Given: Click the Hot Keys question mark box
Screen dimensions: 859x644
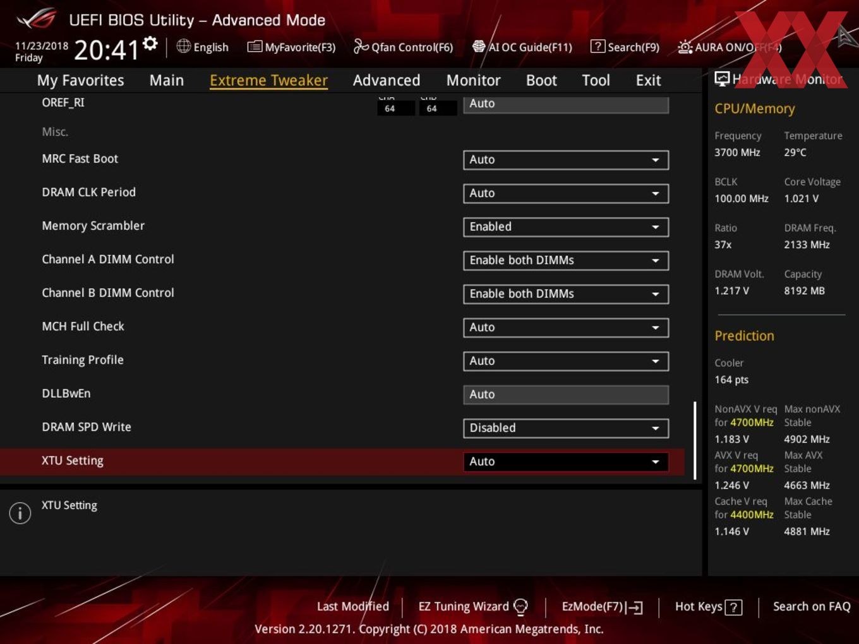Looking at the screenshot, I should pyautogui.click(x=733, y=607).
